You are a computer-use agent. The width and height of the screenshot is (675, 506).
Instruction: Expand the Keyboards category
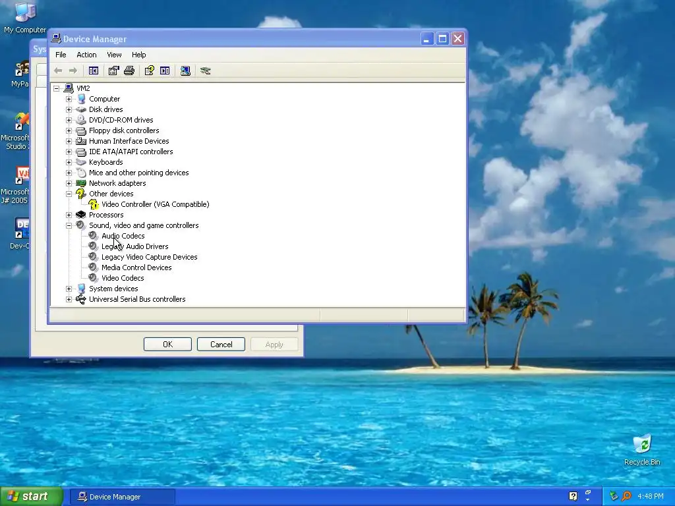(x=69, y=162)
